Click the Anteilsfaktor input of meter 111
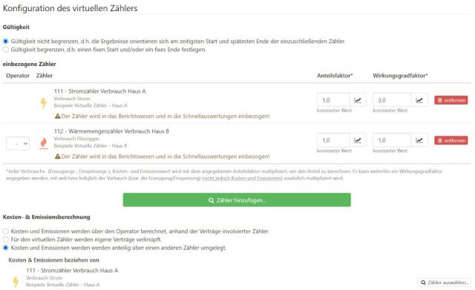 [333, 100]
